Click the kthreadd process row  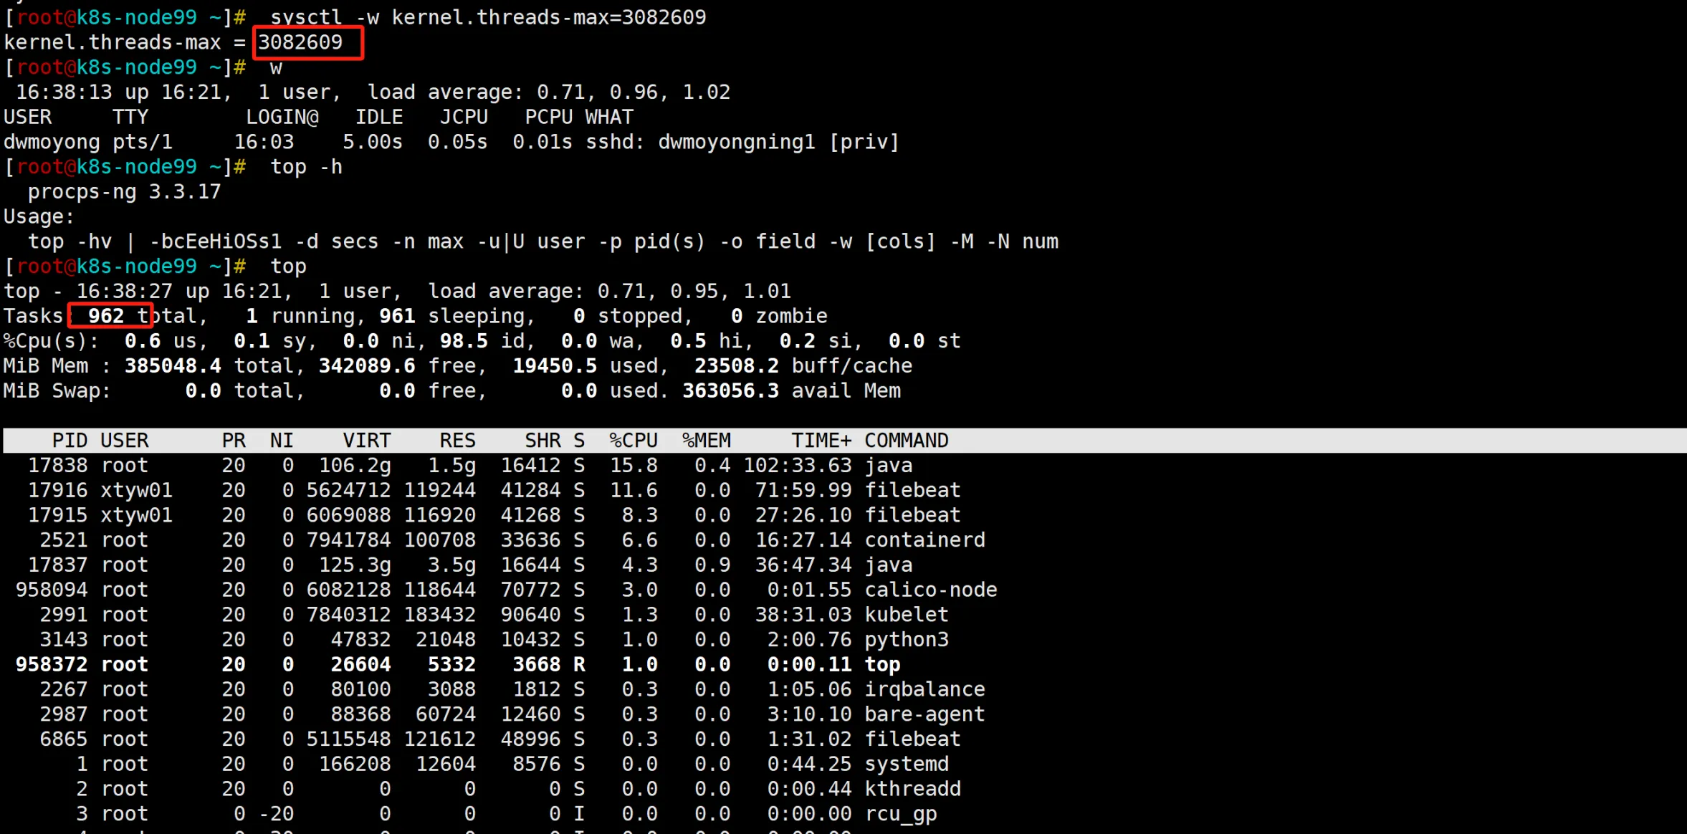[912, 789]
